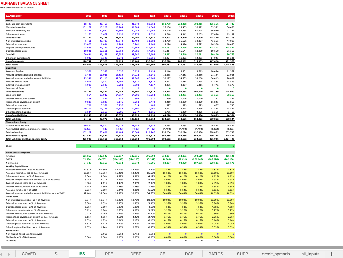Open the IS sheet tab
This screenshot has width=343, height=258.
[x=55, y=254]
